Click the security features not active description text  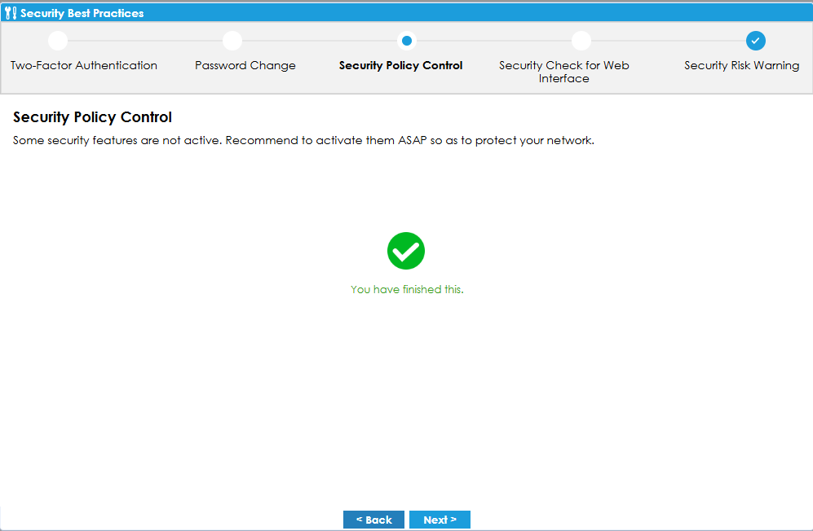(x=303, y=140)
